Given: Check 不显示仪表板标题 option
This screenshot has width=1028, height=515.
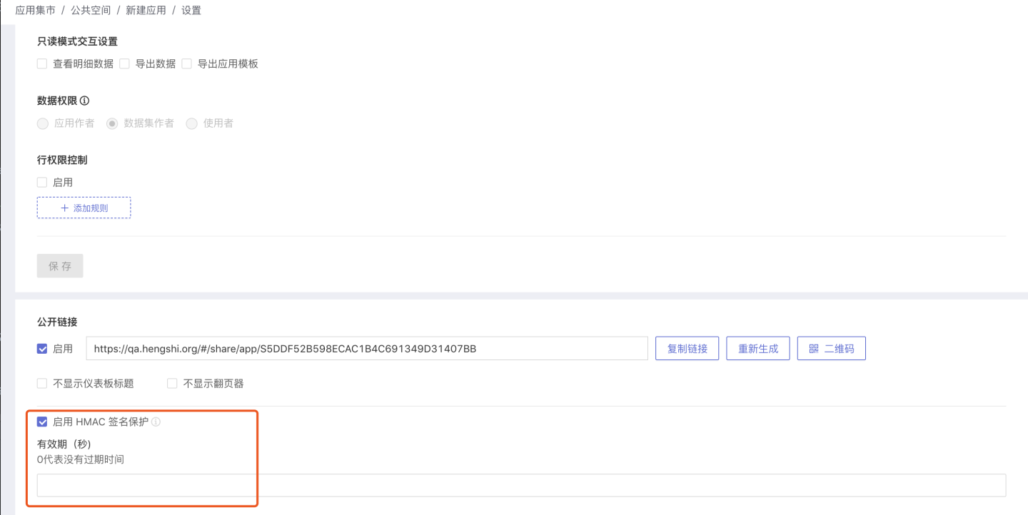Looking at the screenshot, I should coord(42,384).
